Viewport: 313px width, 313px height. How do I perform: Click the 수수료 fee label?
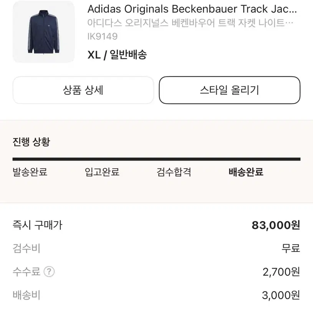click(x=26, y=272)
